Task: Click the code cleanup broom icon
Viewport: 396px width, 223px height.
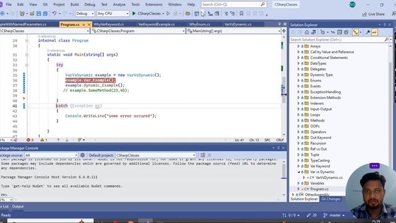Action: (x=80, y=140)
